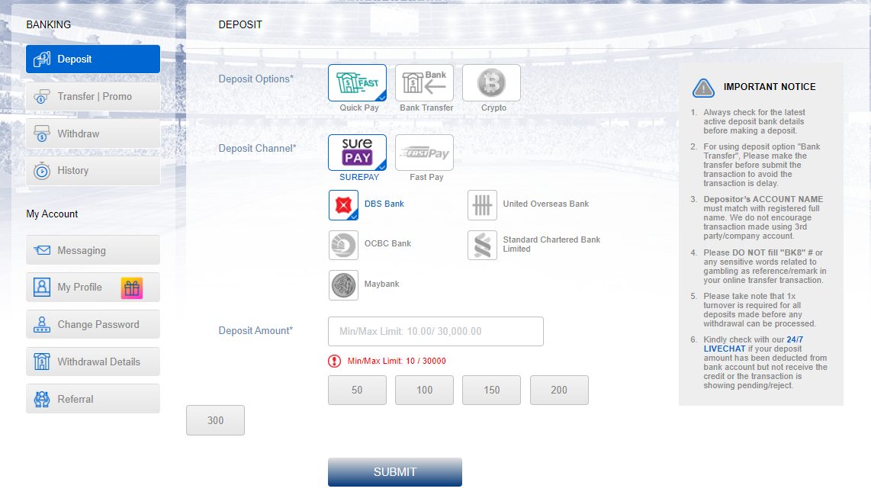Image resolution: width=871 pixels, height=495 pixels.
Task: Select the Quick Pay deposit option
Action: (357, 82)
